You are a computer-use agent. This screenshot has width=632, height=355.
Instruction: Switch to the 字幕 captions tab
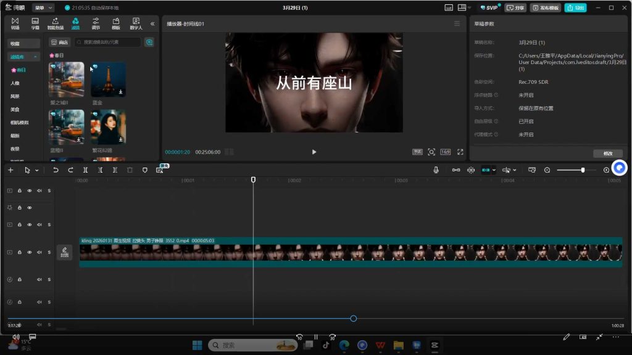click(35, 23)
